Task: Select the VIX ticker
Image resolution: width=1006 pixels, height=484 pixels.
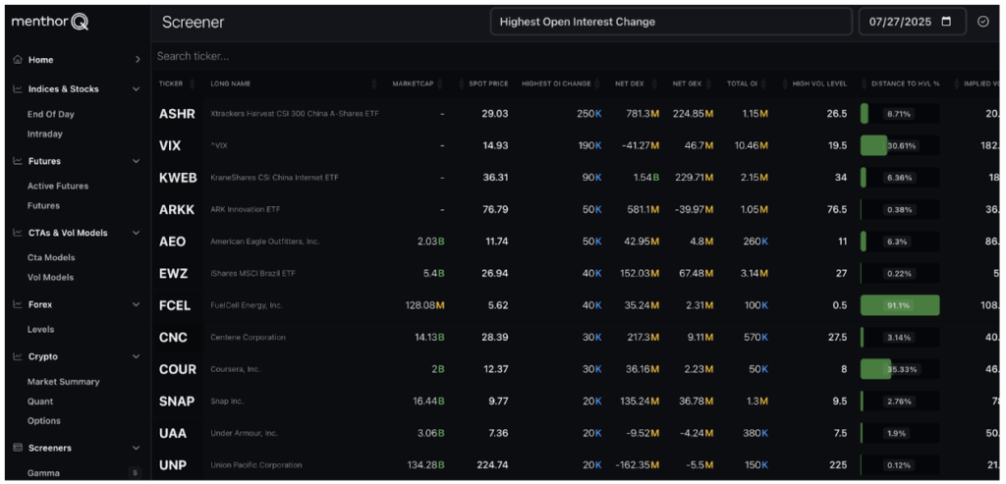Action: coord(170,145)
